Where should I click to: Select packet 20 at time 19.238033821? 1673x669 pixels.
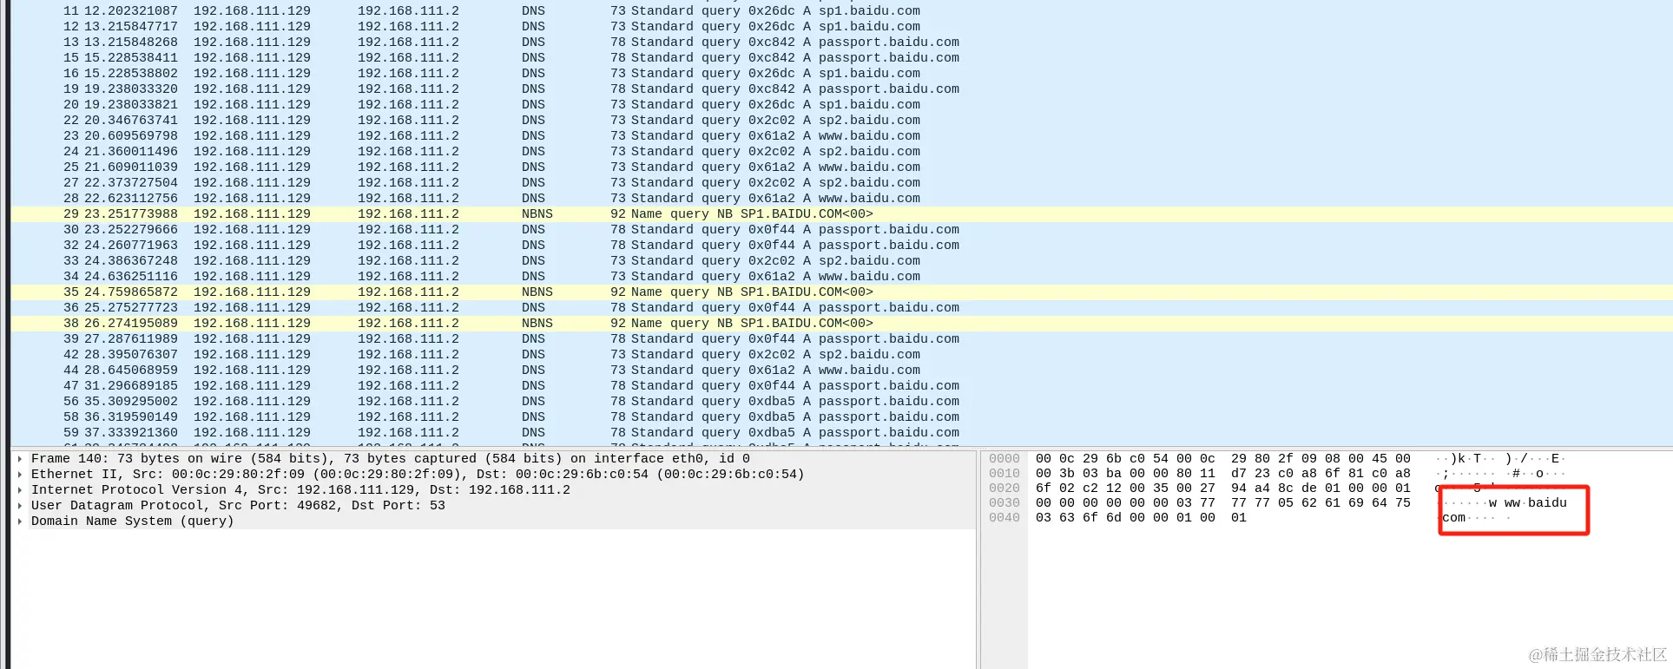point(842,105)
